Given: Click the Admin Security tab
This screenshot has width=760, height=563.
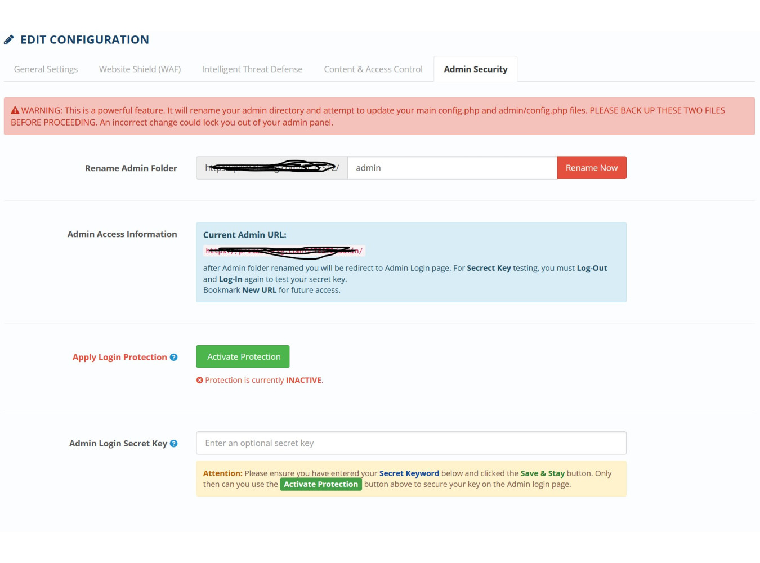Looking at the screenshot, I should 475,69.
